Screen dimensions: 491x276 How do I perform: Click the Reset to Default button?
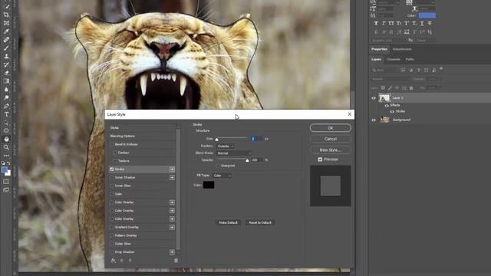tap(260, 222)
